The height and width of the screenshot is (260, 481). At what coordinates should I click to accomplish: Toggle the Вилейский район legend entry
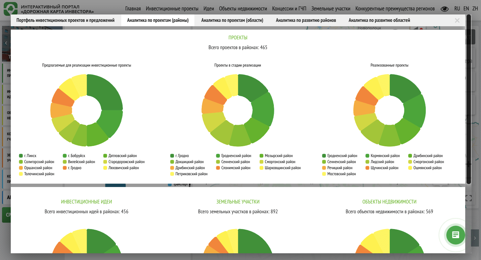point(79,162)
